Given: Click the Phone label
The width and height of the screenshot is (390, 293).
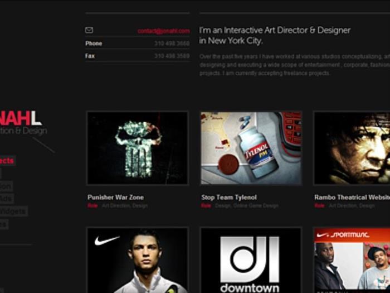Looking at the screenshot, I should pyautogui.click(x=94, y=44).
